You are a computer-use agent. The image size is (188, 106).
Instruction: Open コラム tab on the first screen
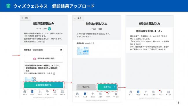point(55,93)
